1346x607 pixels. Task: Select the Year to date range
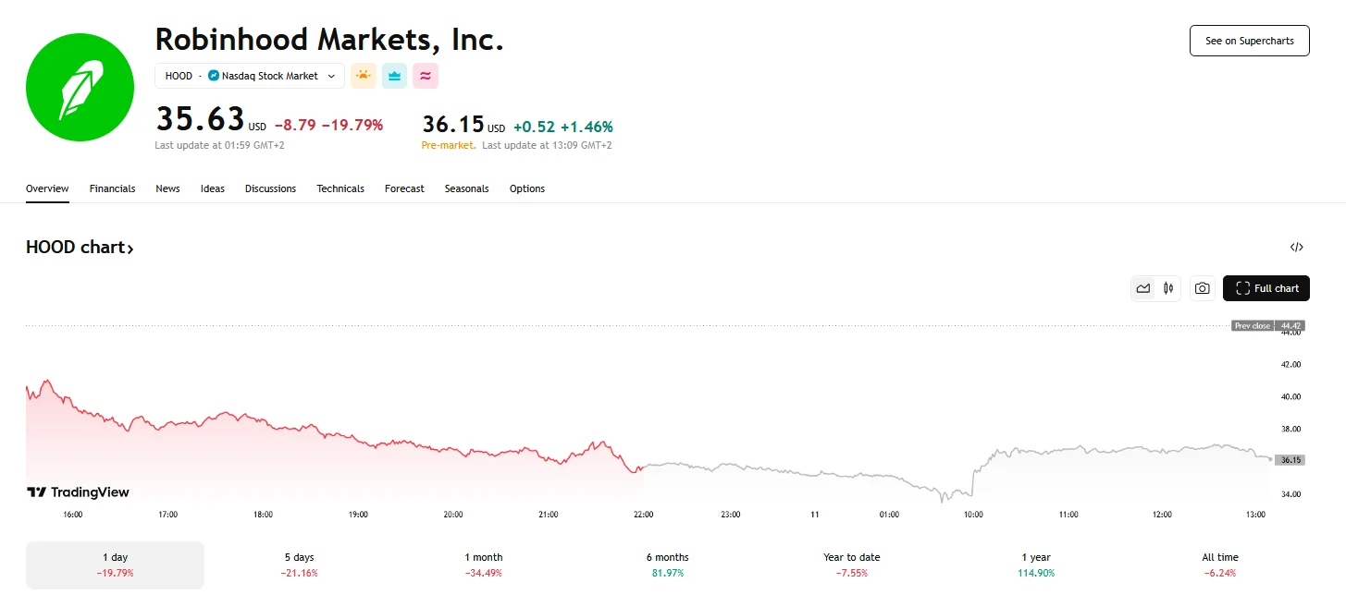tap(851, 565)
